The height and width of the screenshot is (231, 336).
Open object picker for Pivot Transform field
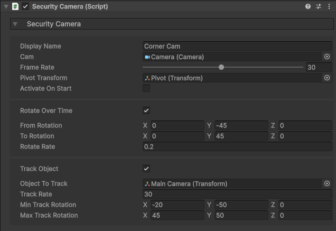point(327,78)
